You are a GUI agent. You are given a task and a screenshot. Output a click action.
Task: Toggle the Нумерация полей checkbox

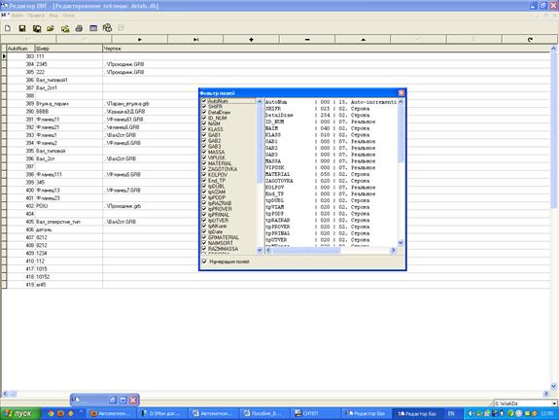coord(204,262)
